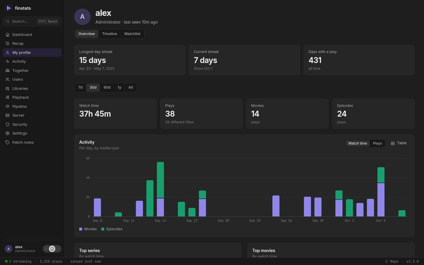Click the Movies legend swatch
Image resolution: width=424 pixels, height=265 pixels.
(81, 229)
